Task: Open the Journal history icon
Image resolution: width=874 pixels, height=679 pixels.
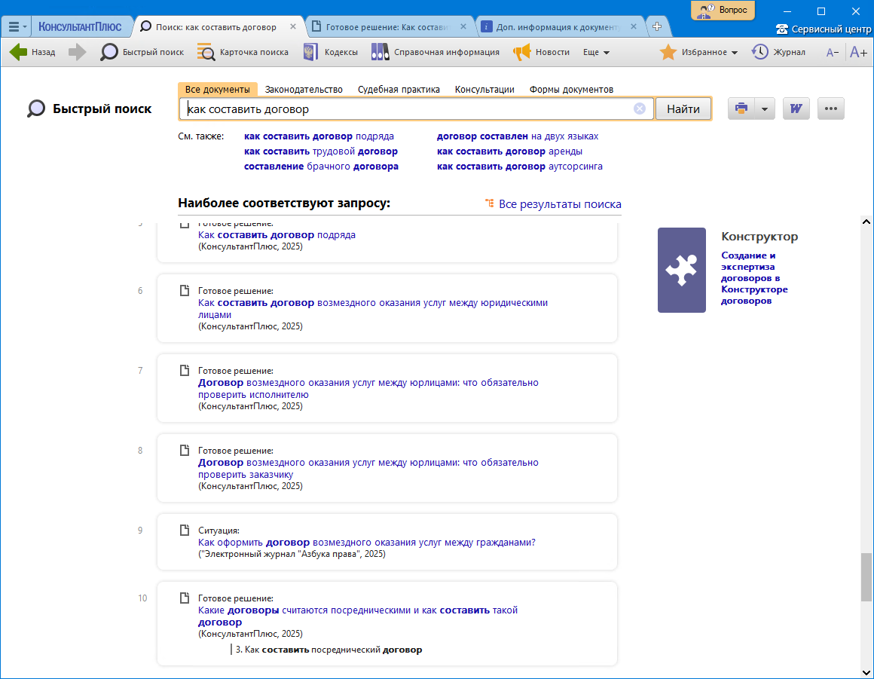Action: point(759,52)
